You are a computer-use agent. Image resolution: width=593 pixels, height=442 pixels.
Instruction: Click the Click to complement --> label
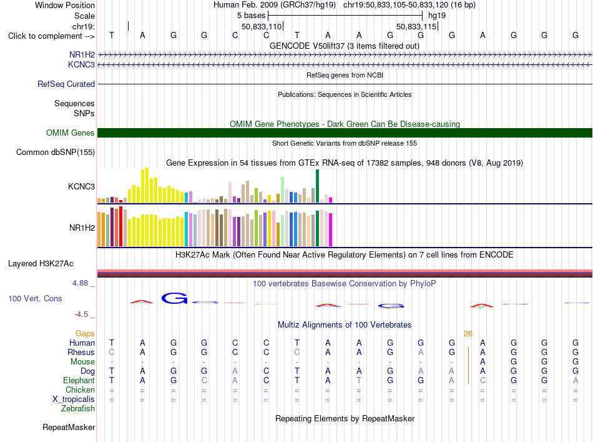click(51, 36)
